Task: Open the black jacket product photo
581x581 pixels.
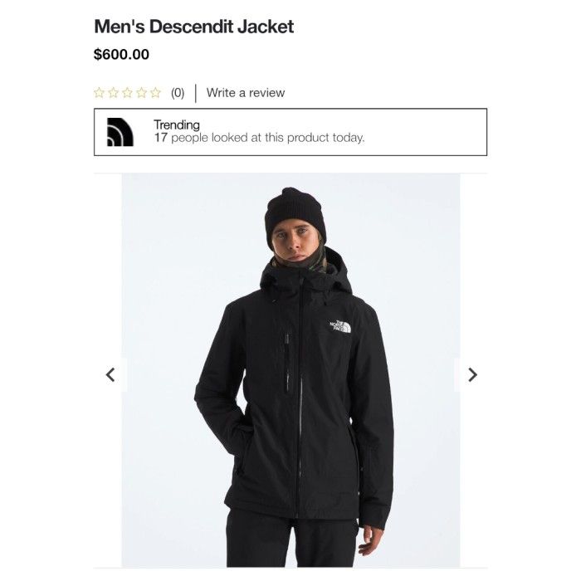Action: tap(290, 370)
